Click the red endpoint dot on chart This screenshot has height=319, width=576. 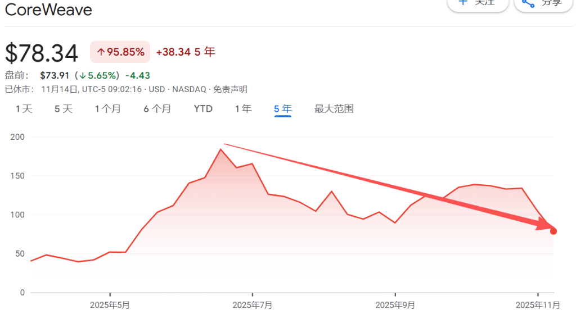coord(553,231)
